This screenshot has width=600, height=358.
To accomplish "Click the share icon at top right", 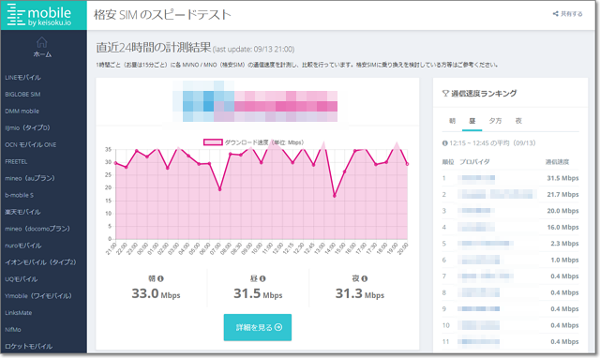I will point(556,14).
